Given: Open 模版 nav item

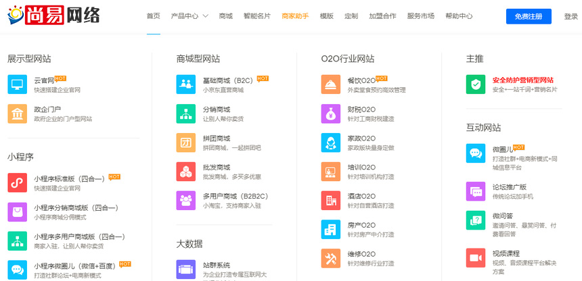Looking at the screenshot, I should (x=327, y=16).
